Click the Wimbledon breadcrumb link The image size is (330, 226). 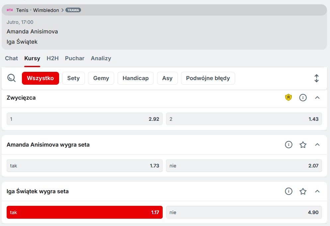[46, 10]
